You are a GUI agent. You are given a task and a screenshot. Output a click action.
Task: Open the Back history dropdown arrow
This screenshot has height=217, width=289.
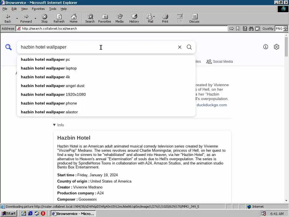[17, 18]
